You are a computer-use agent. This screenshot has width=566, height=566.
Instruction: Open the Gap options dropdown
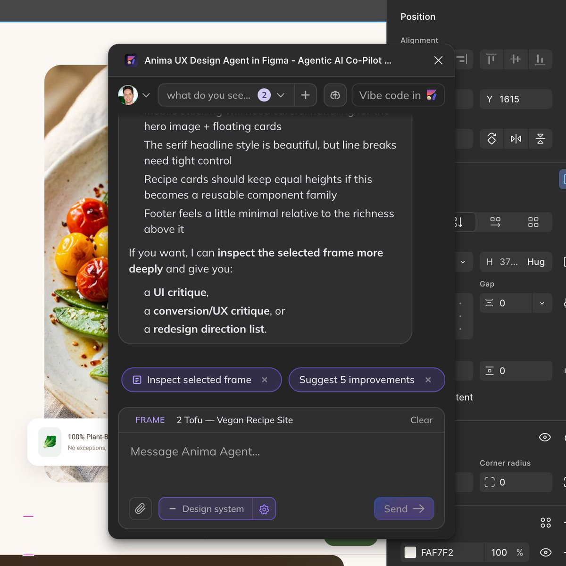[x=542, y=303]
